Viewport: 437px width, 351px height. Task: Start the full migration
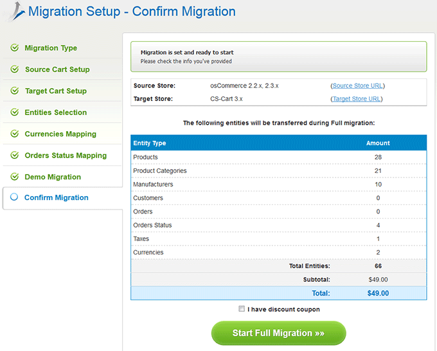pos(279,333)
